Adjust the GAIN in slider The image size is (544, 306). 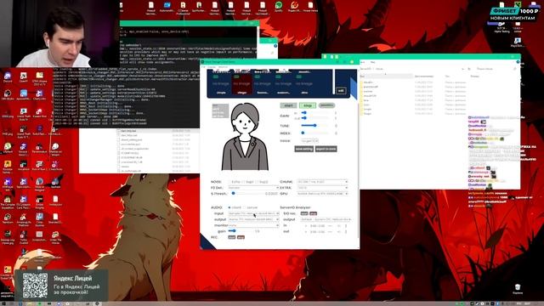(315, 113)
